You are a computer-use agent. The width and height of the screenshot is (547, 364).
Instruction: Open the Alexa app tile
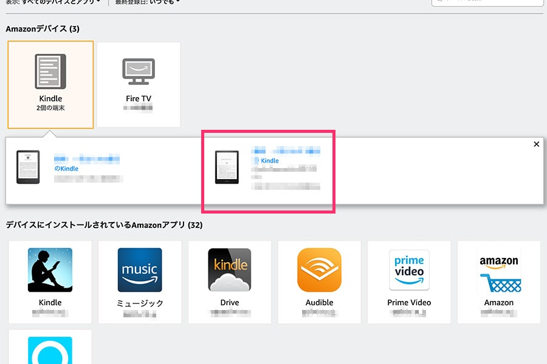[50, 347]
